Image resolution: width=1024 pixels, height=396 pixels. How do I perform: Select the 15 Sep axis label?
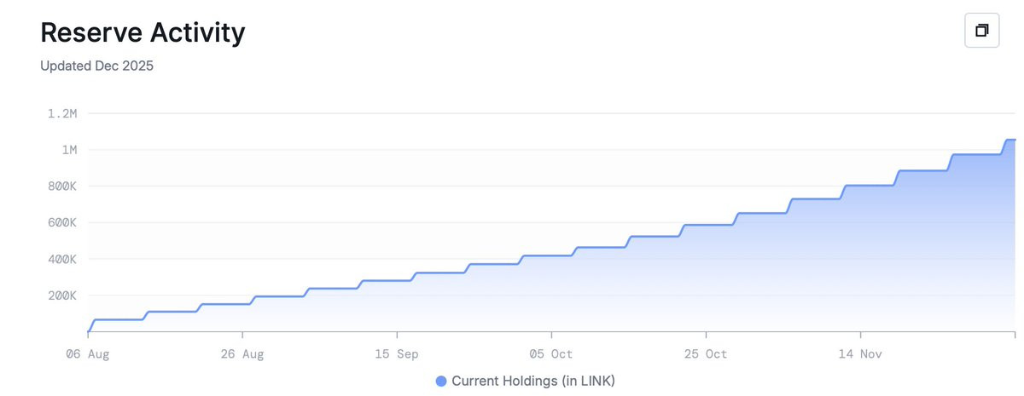click(x=397, y=353)
